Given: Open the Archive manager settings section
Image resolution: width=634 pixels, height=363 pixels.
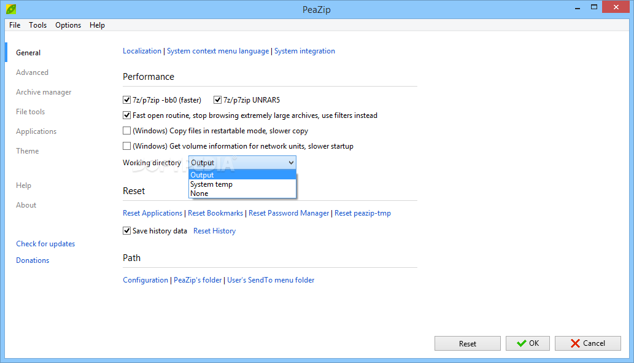Looking at the screenshot, I should pos(44,92).
